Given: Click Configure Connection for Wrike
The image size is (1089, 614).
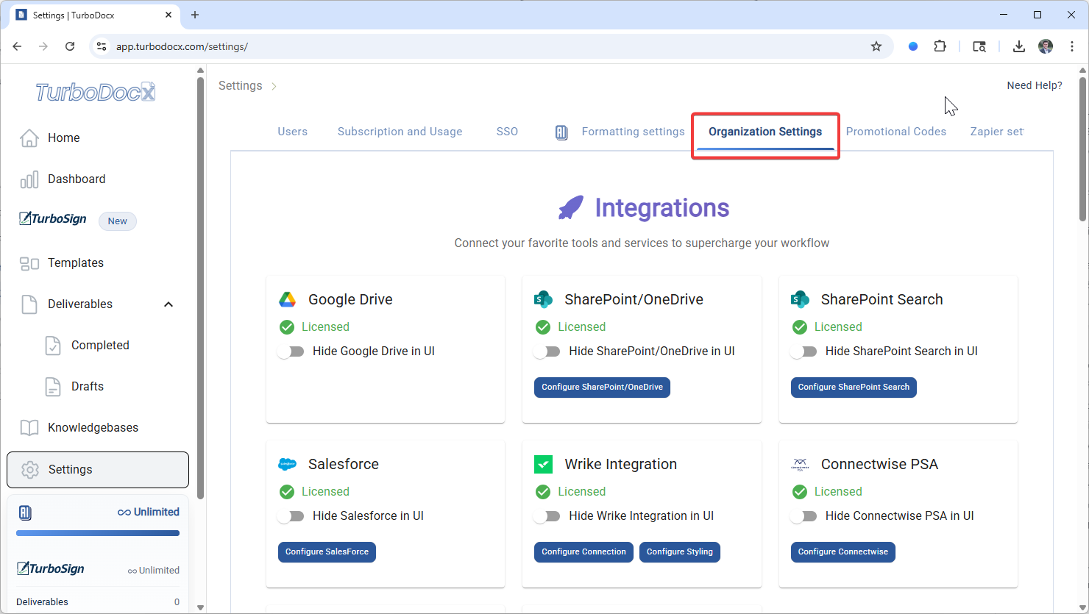Looking at the screenshot, I should coord(583,552).
